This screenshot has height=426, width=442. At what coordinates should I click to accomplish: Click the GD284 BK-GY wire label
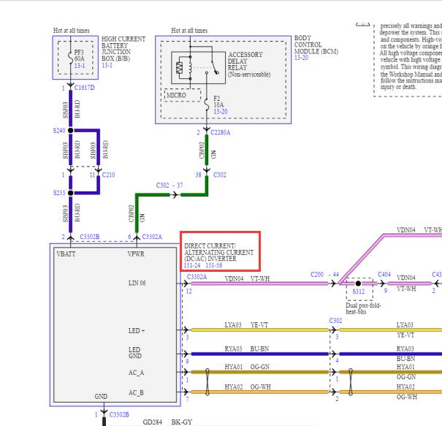(167, 422)
